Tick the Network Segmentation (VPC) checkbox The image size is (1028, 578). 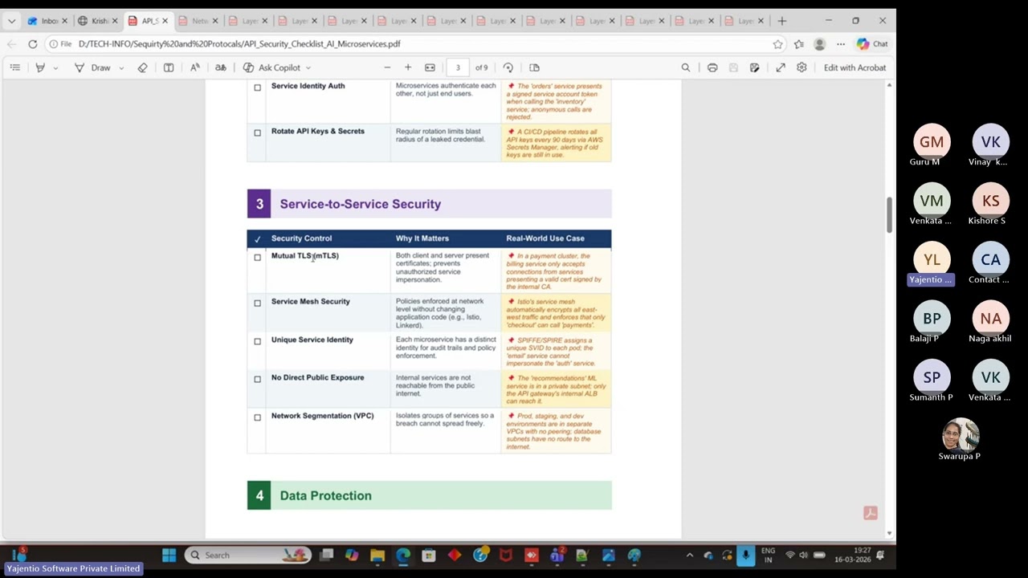pos(257,417)
